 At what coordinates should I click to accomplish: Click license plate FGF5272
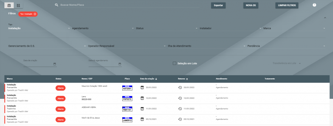[x=127, y=98]
